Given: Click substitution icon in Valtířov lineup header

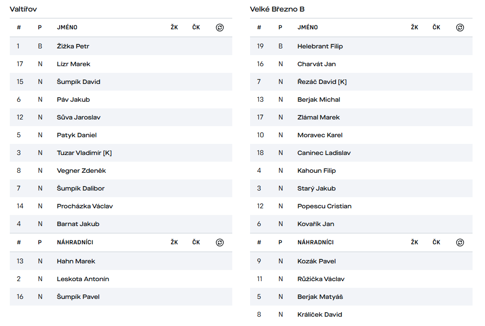Looking at the screenshot, I should (219, 28).
